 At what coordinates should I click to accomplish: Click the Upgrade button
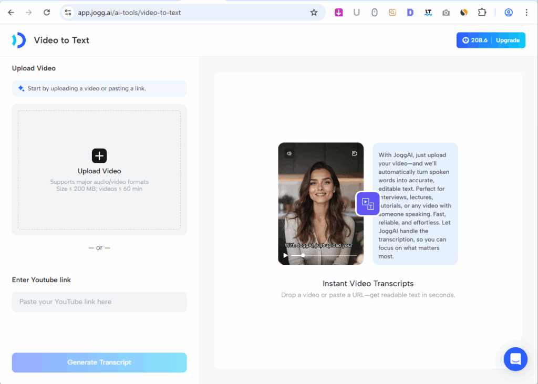pyautogui.click(x=508, y=40)
